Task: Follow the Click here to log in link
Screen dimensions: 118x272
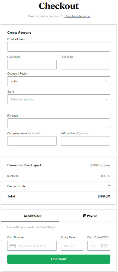Action: [77, 16]
